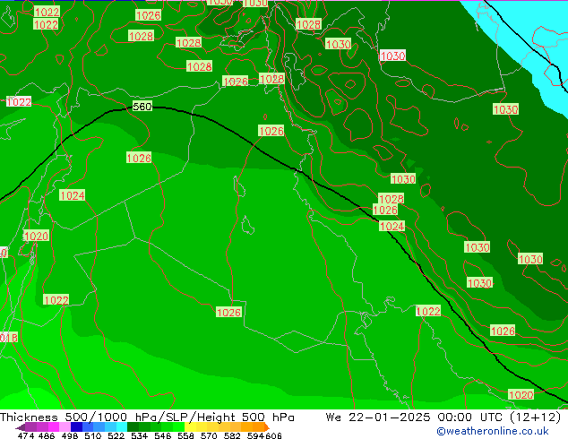The height and width of the screenshot is (439, 568).
Task: Click the legend value 570
Action: [209, 435]
